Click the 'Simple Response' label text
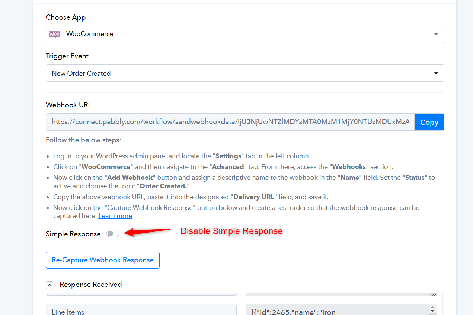 click(73, 234)
